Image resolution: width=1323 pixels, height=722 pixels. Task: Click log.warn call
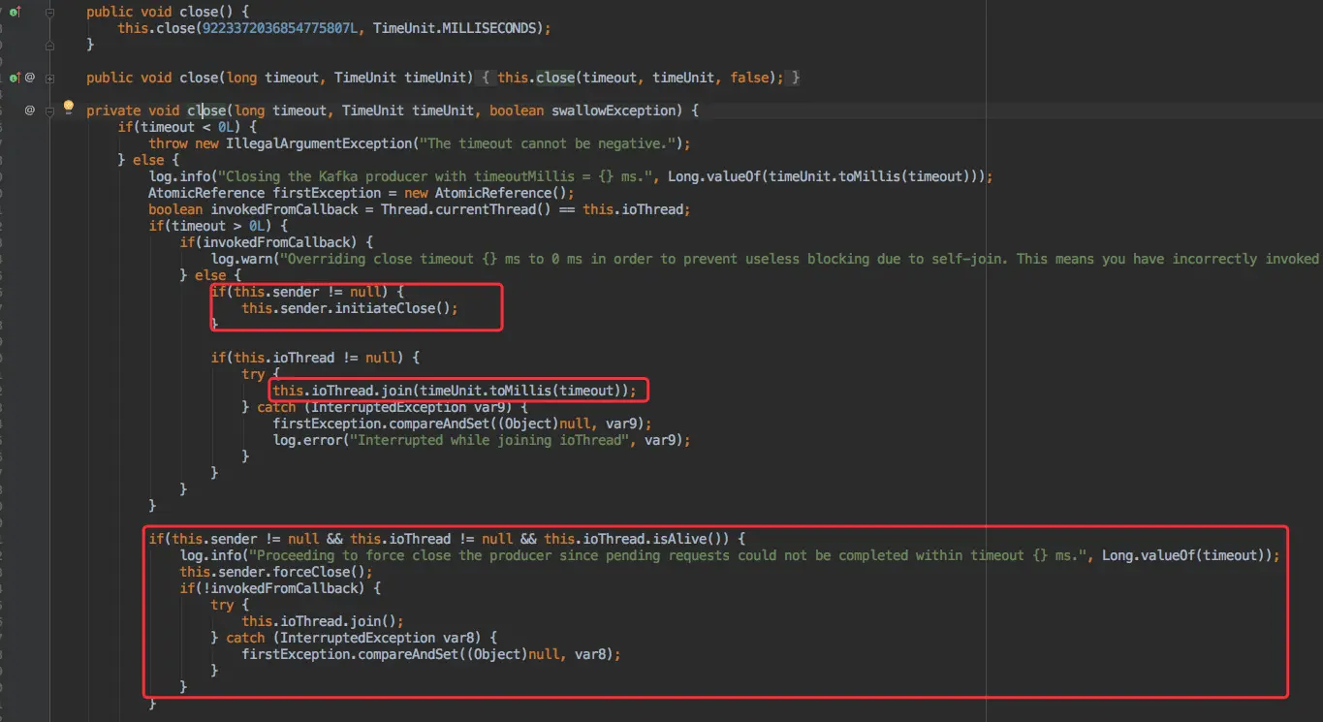coord(241,259)
